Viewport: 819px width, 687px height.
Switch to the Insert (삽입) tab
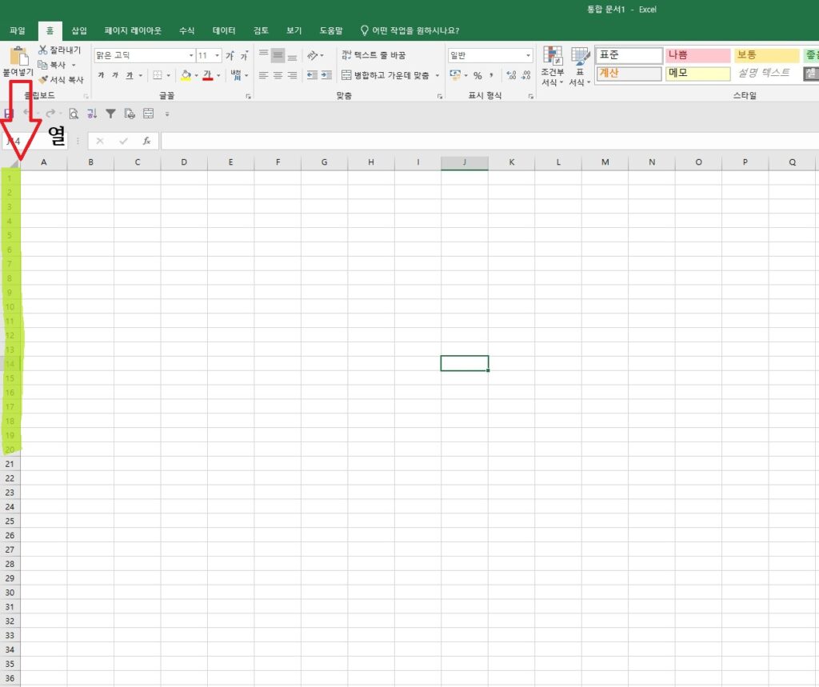pyautogui.click(x=79, y=30)
